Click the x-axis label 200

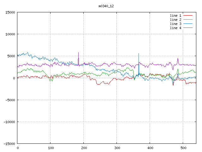click(x=84, y=148)
